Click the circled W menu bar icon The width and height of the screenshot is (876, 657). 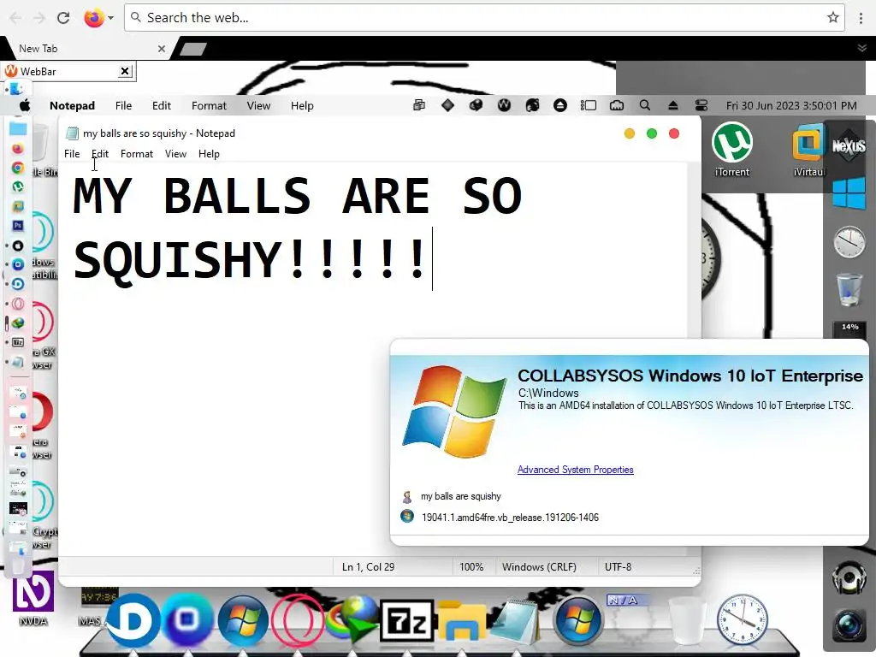point(504,105)
